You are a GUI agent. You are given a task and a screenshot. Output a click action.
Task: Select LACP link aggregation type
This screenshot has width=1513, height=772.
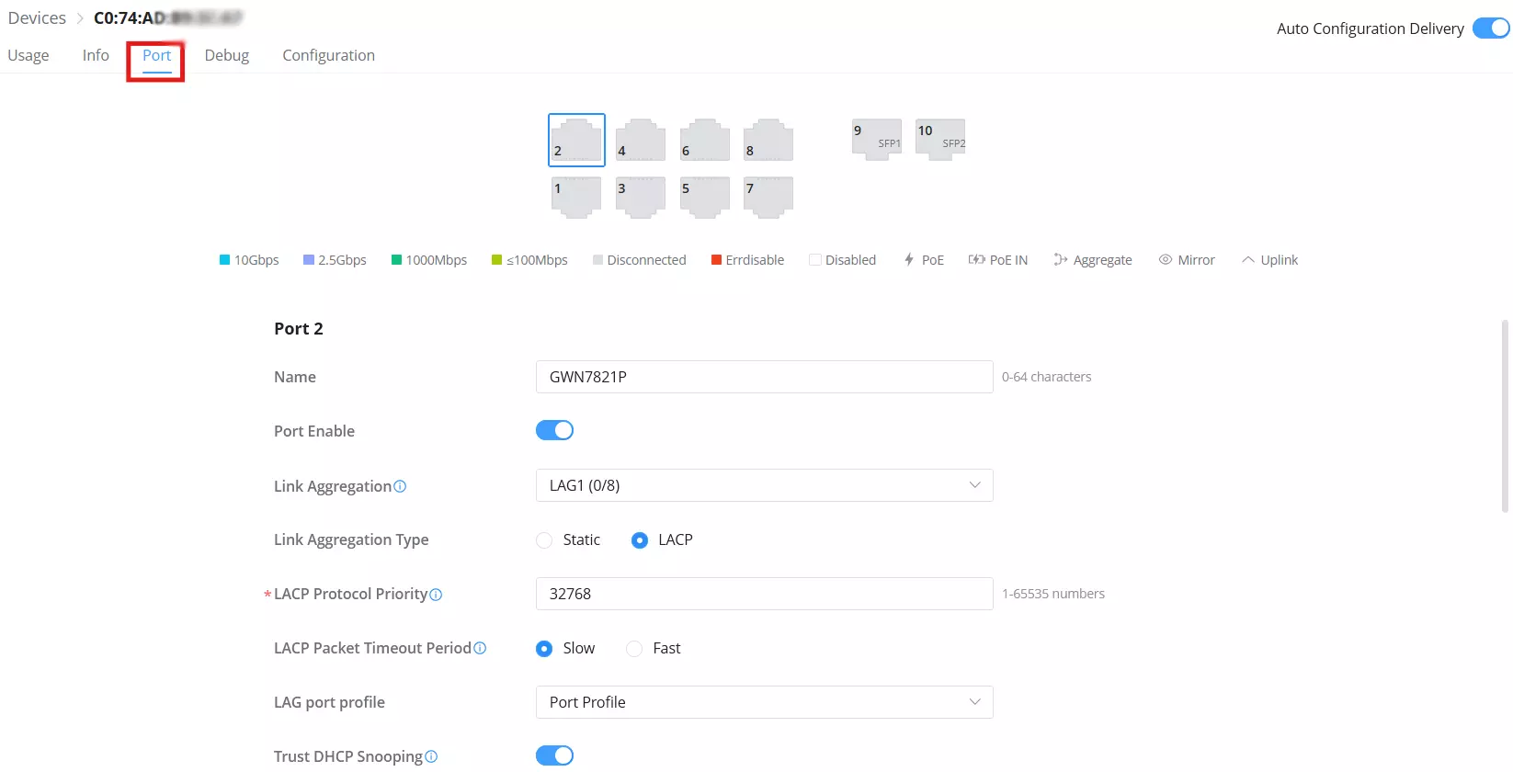640,540
